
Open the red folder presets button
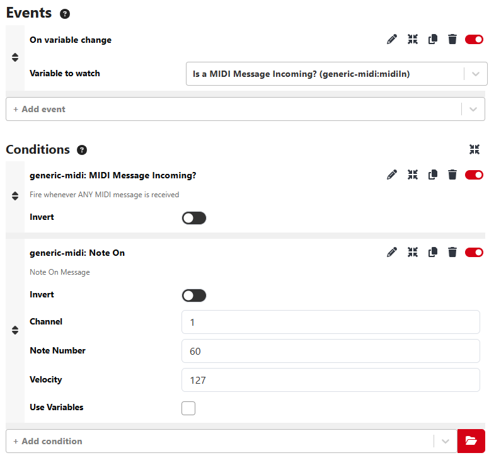(x=471, y=440)
